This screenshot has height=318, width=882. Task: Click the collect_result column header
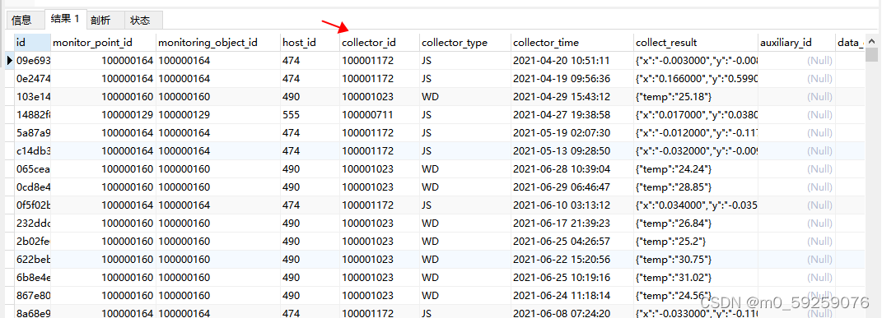695,43
